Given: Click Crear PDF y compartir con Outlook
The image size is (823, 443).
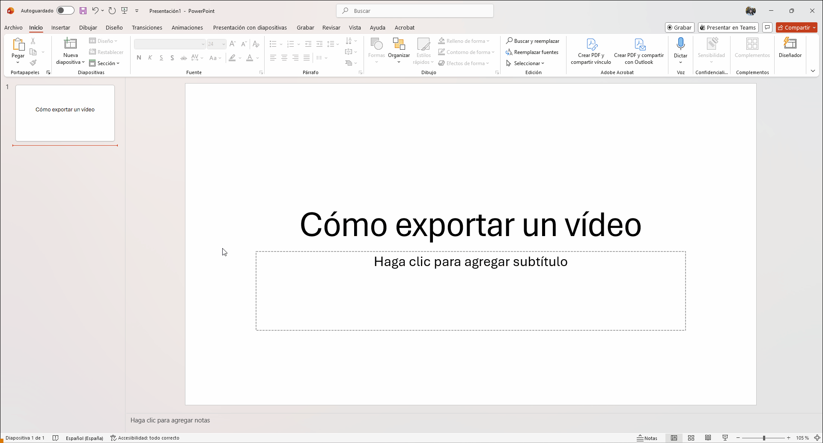Looking at the screenshot, I should point(639,51).
